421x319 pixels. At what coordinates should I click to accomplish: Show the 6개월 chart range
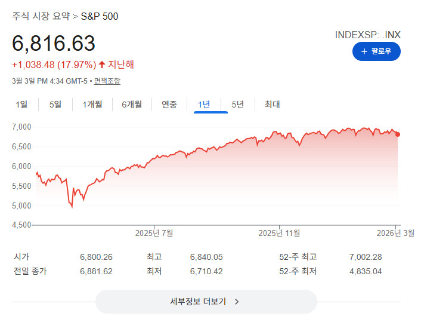tap(132, 105)
